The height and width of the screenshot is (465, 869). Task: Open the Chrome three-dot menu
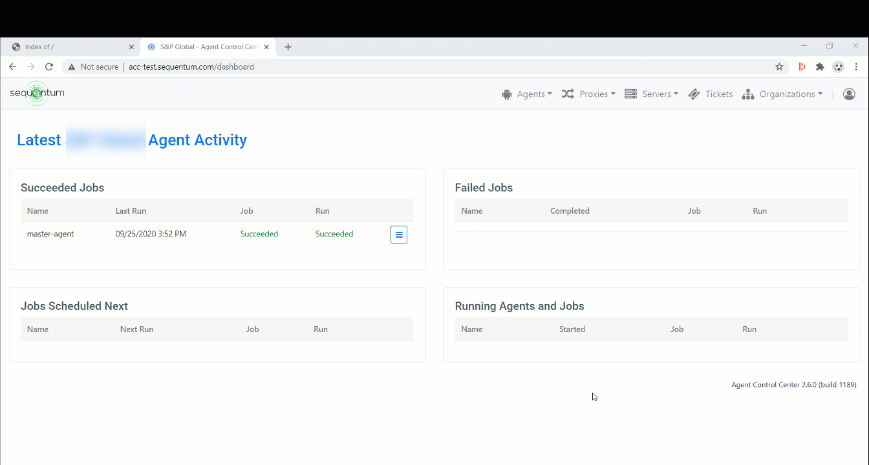point(856,67)
